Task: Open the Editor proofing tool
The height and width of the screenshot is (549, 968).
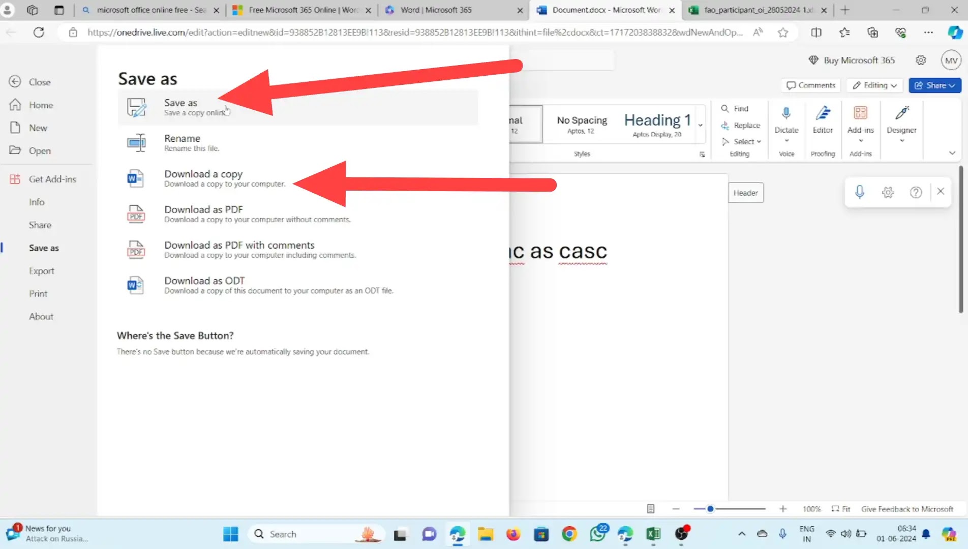Action: (x=823, y=121)
